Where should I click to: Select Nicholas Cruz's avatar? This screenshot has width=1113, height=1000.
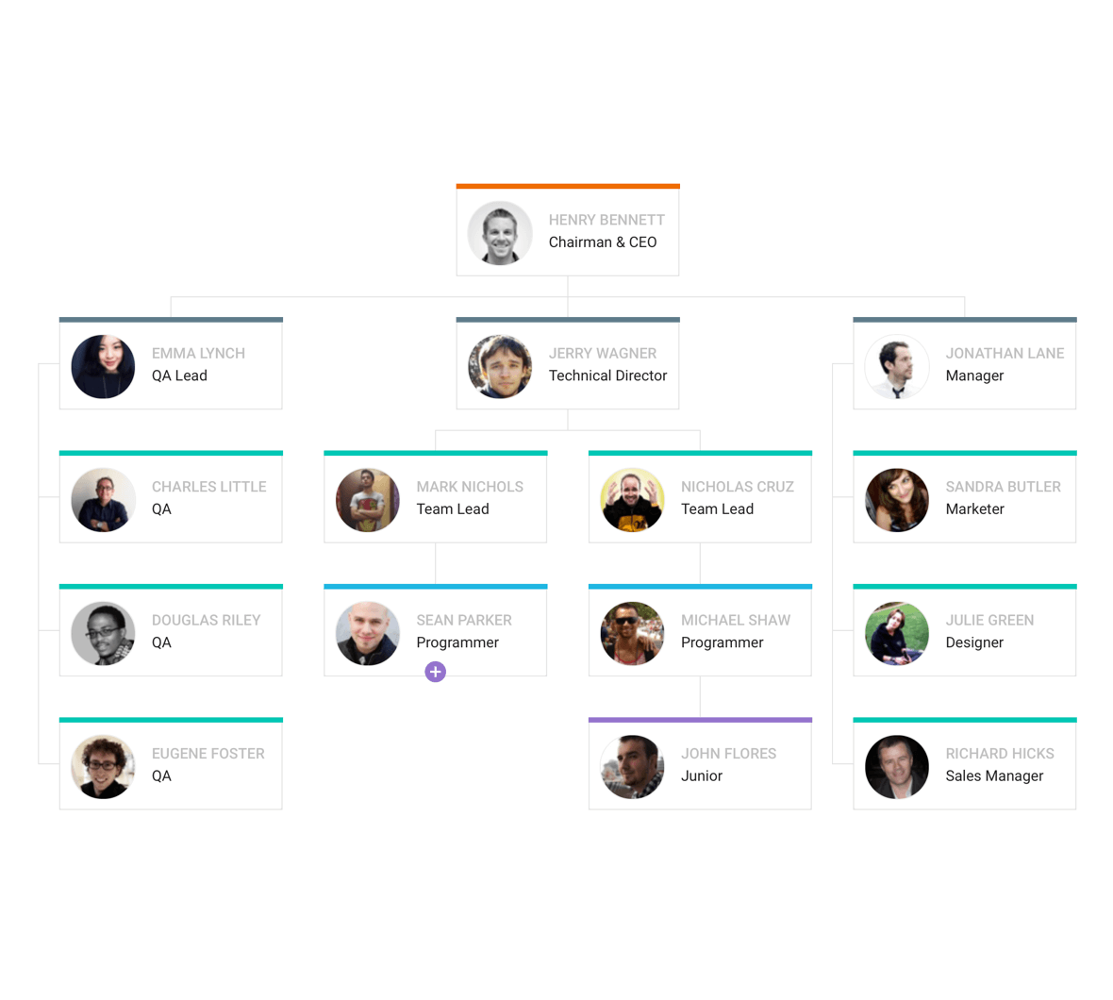click(x=632, y=500)
